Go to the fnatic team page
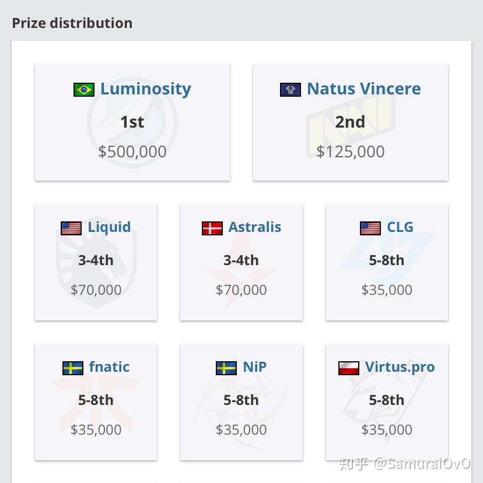The width and height of the screenshot is (483, 483). tap(109, 366)
